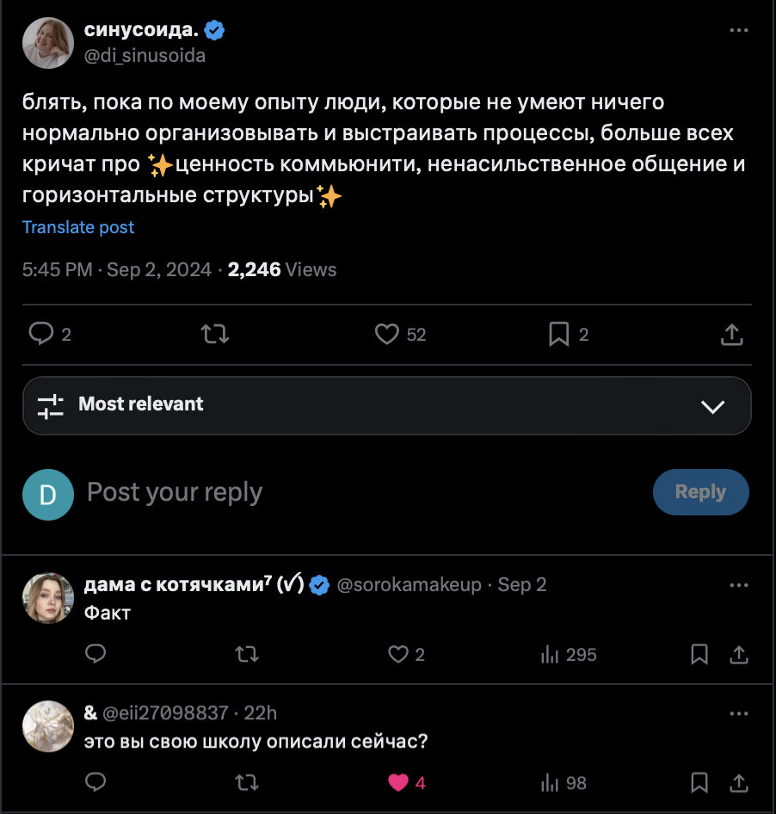Bookmark the main post
This screenshot has height=814, width=776.
(559, 334)
